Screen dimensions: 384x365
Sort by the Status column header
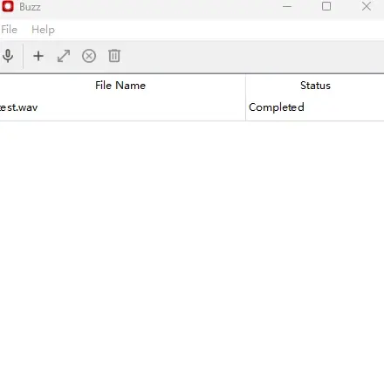315,86
